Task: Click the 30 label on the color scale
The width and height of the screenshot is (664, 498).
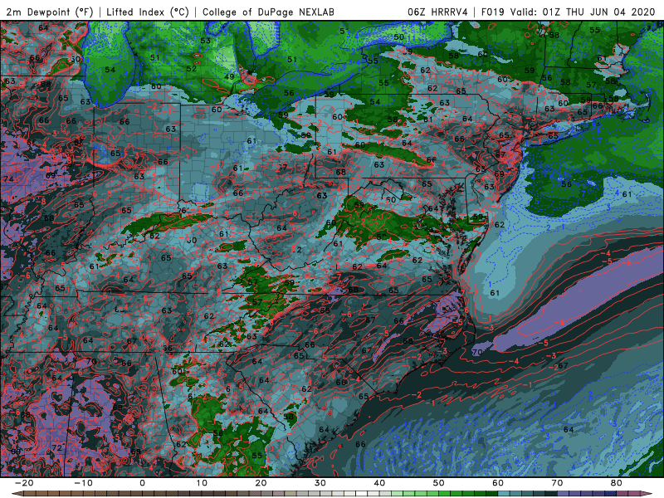Action: [320, 483]
